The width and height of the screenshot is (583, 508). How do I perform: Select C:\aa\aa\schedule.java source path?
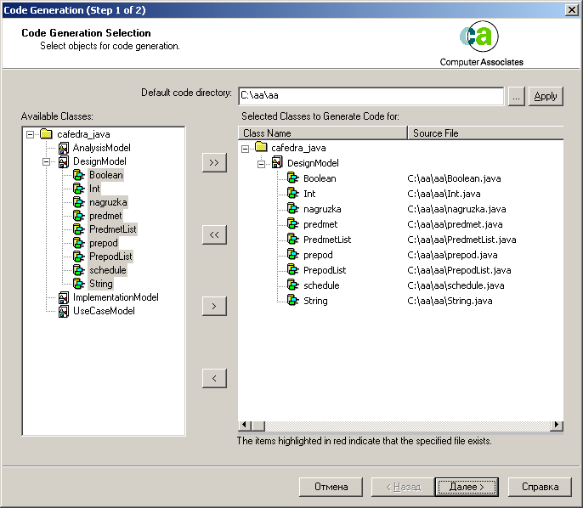click(456, 285)
